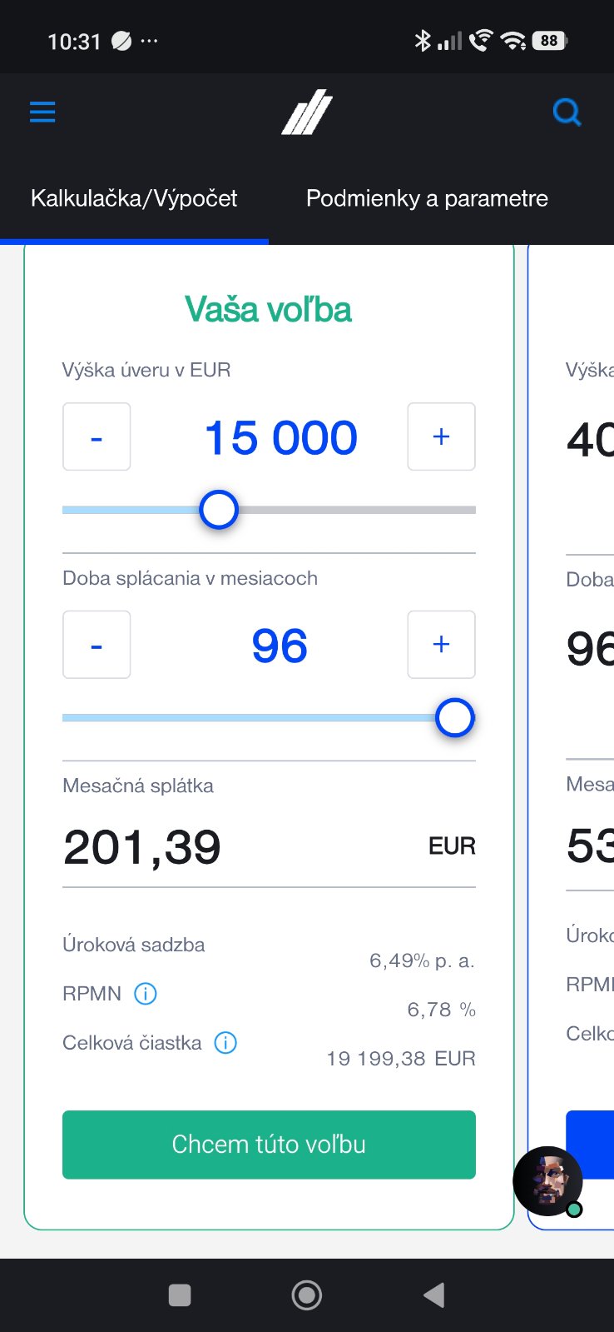The width and height of the screenshot is (614, 1332).
Task: Switch to Kalkulačka/Výpočet tab
Action: (x=134, y=198)
